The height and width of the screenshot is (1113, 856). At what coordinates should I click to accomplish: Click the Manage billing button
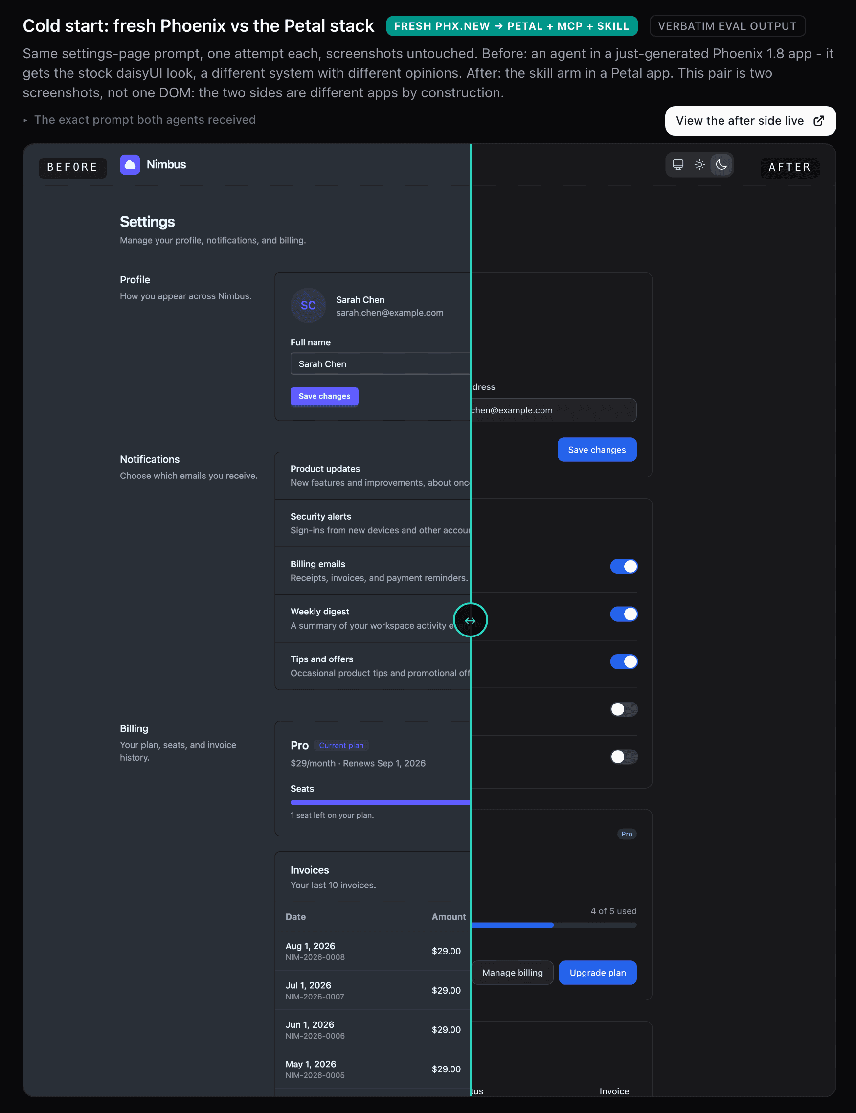tap(512, 973)
